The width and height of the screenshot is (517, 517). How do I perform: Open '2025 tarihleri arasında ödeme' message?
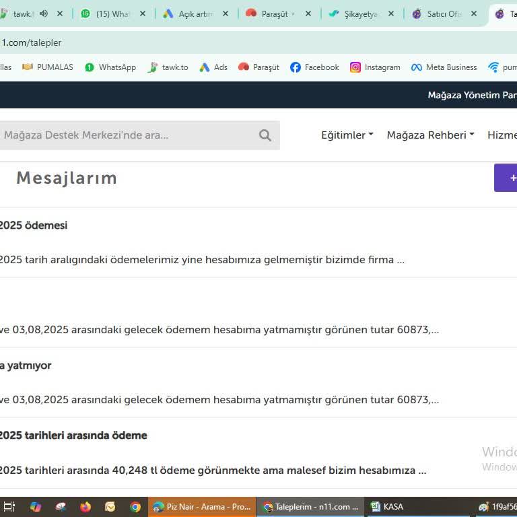click(73, 436)
